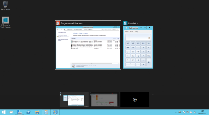Click the square root key in Calculator

pos(148,48)
